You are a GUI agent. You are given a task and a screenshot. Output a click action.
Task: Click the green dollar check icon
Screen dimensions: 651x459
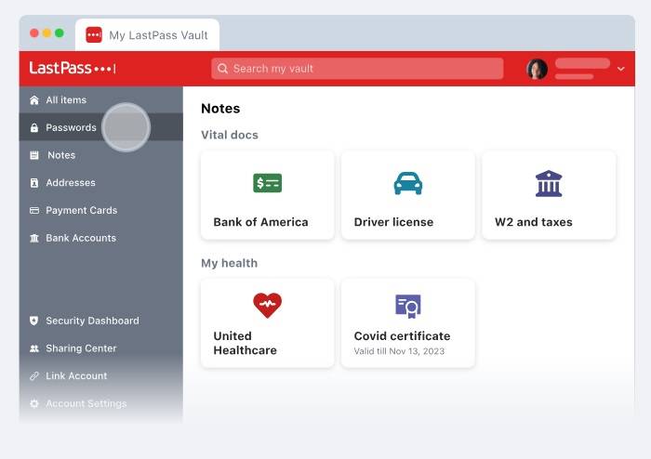tap(268, 183)
